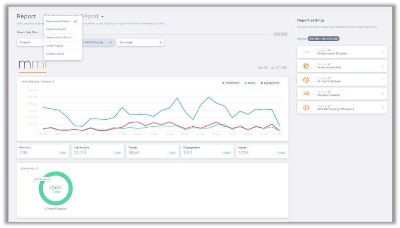The width and height of the screenshot is (400, 228).
Task: Click the Market Drill-down module icon
Action: click(306, 80)
